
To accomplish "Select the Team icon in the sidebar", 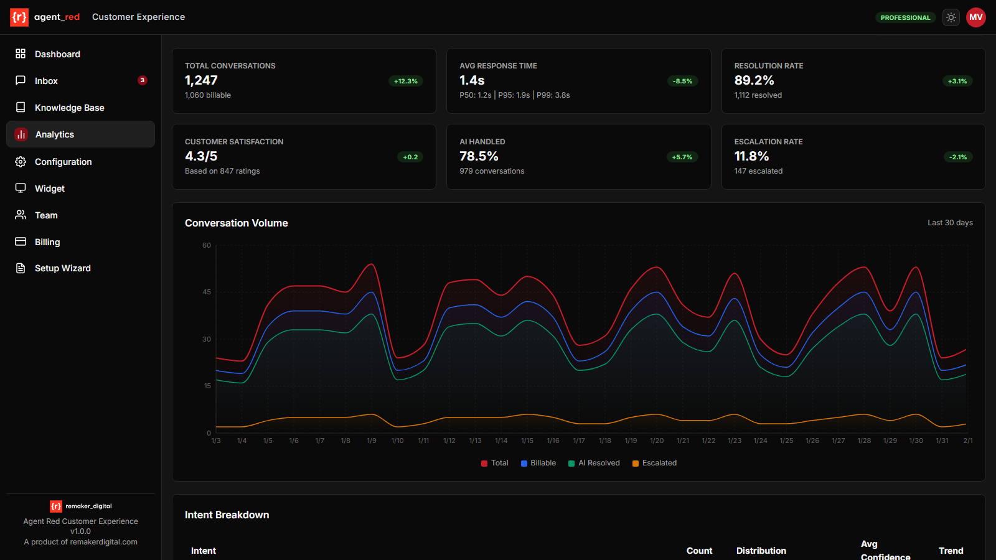I will click(20, 215).
